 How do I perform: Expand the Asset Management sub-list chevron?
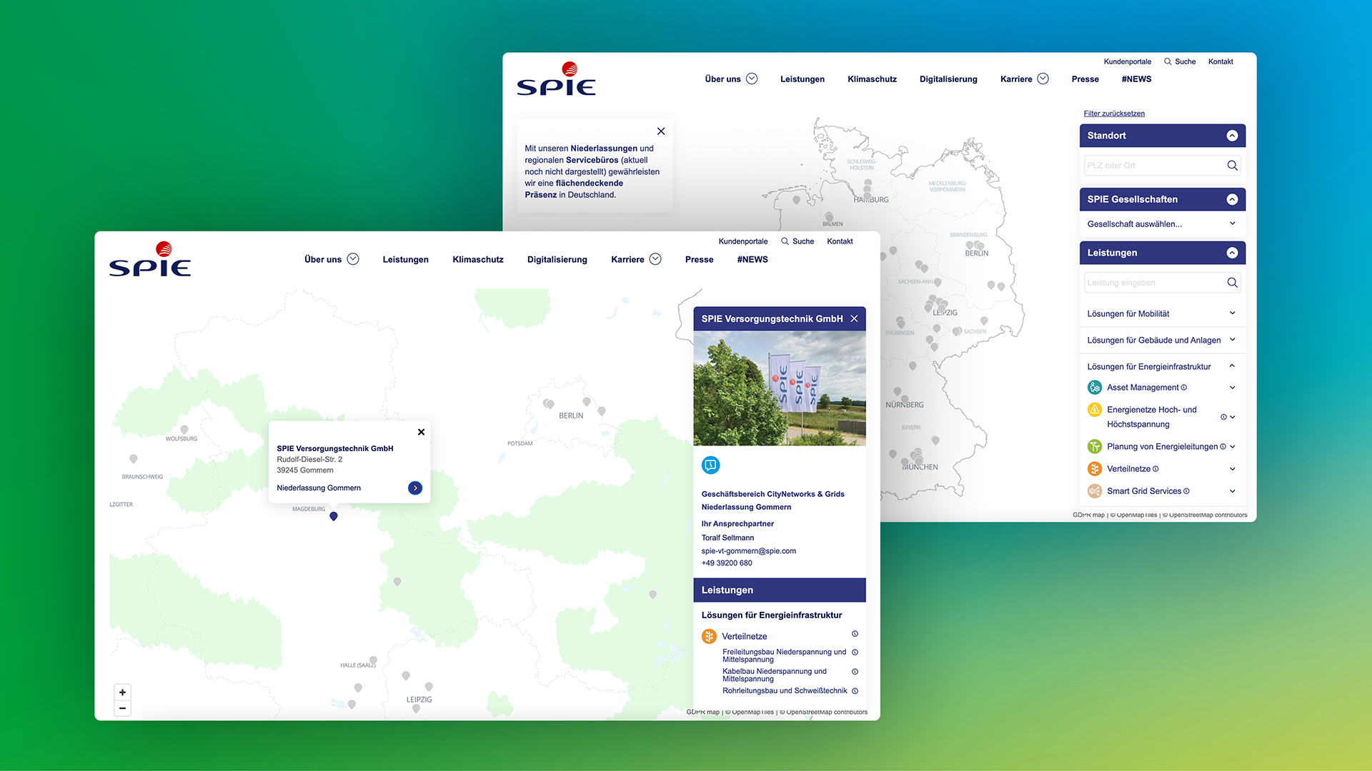(1233, 388)
